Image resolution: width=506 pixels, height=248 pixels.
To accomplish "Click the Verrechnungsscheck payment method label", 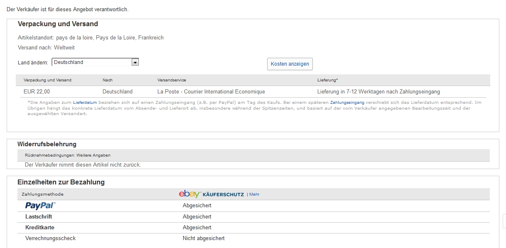I will [50, 238].
